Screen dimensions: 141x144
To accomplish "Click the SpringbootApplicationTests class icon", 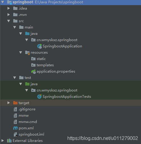I will pyautogui.click(x=39, y=97).
